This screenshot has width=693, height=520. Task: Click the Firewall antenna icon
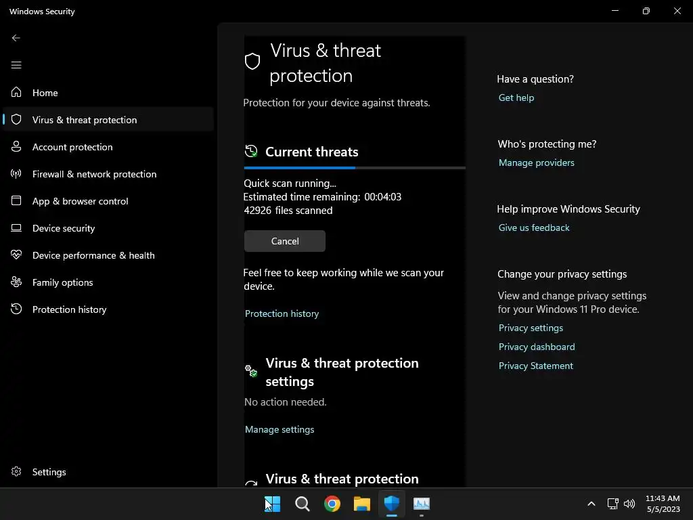tap(16, 173)
